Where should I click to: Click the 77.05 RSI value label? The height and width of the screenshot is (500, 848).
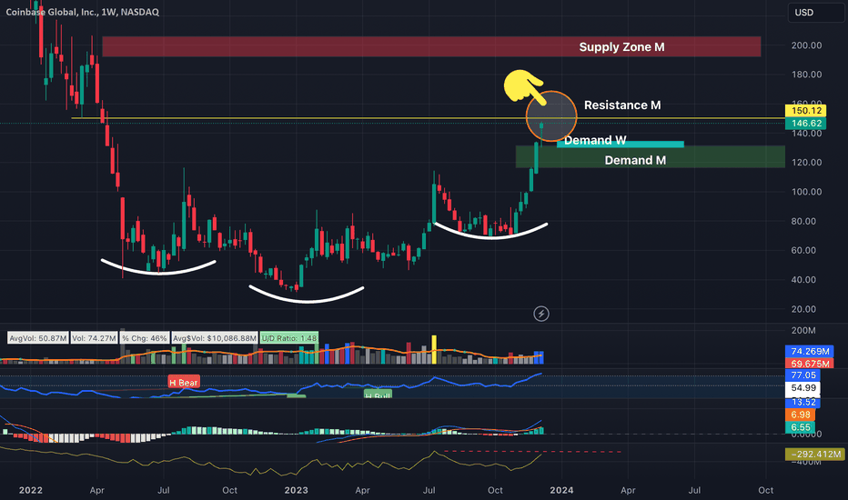803,375
